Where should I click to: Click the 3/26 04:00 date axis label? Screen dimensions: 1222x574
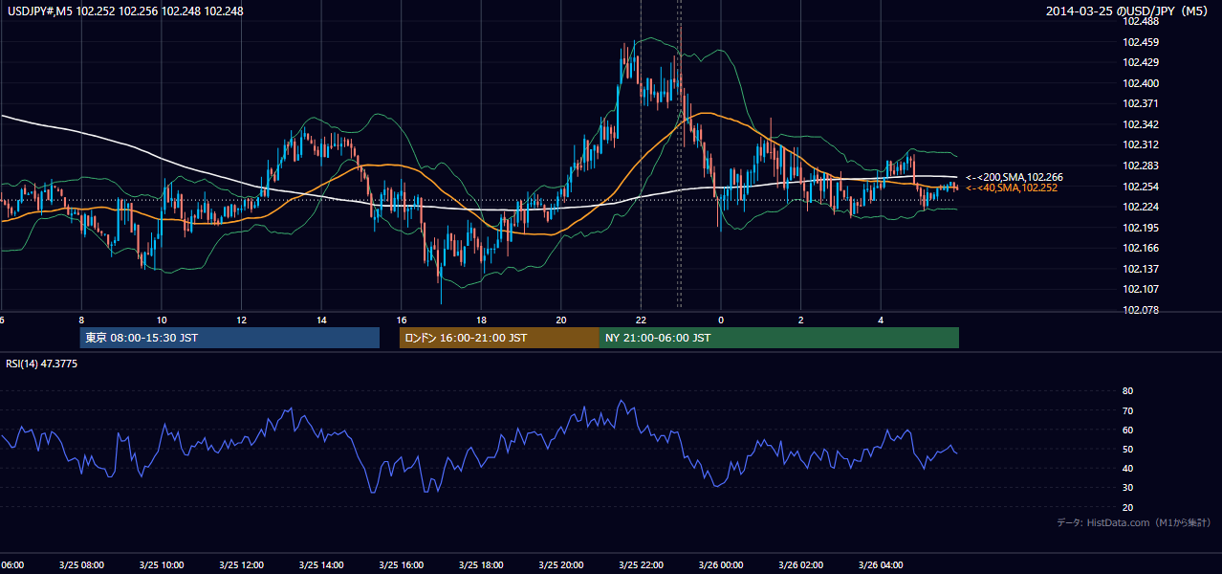click(x=881, y=565)
